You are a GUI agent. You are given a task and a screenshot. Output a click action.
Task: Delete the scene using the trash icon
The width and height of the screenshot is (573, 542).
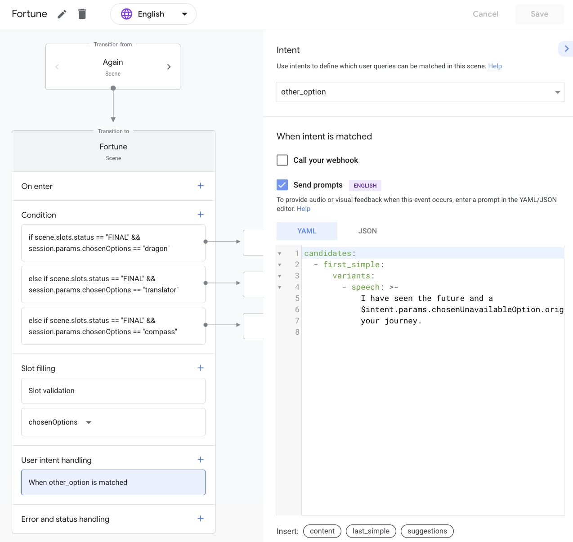[x=82, y=14]
